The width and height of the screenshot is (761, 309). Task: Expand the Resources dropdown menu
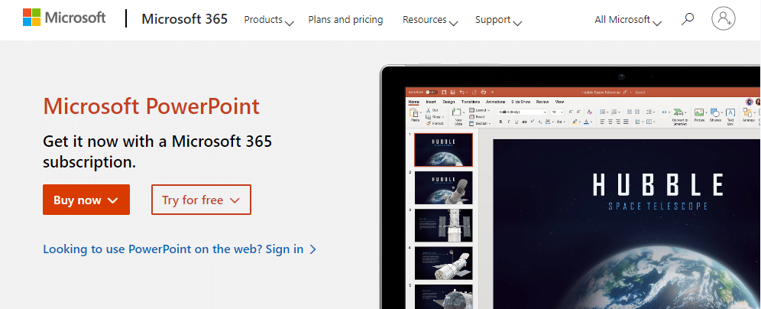[429, 20]
